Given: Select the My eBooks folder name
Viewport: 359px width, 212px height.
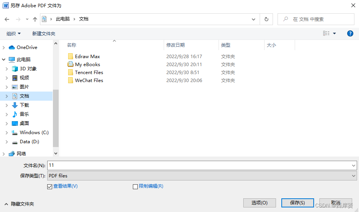Looking at the screenshot, I should click(x=88, y=65).
